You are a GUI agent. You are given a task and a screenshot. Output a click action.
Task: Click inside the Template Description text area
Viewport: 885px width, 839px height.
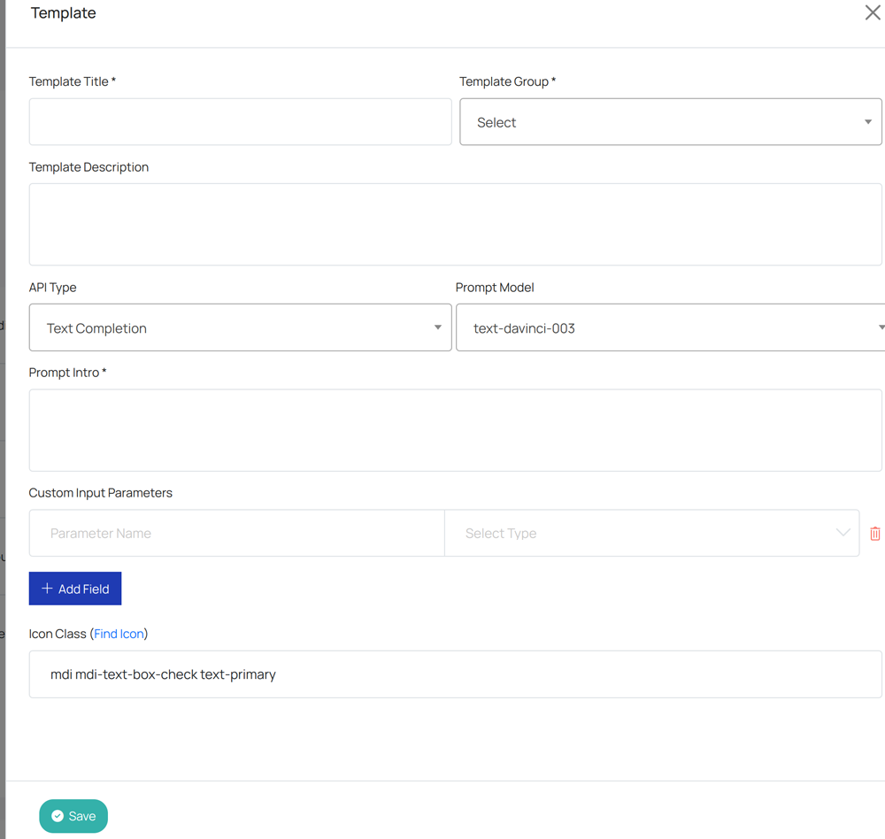(455, 224)
